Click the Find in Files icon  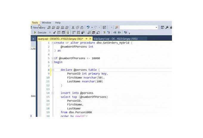pos(117,27)
